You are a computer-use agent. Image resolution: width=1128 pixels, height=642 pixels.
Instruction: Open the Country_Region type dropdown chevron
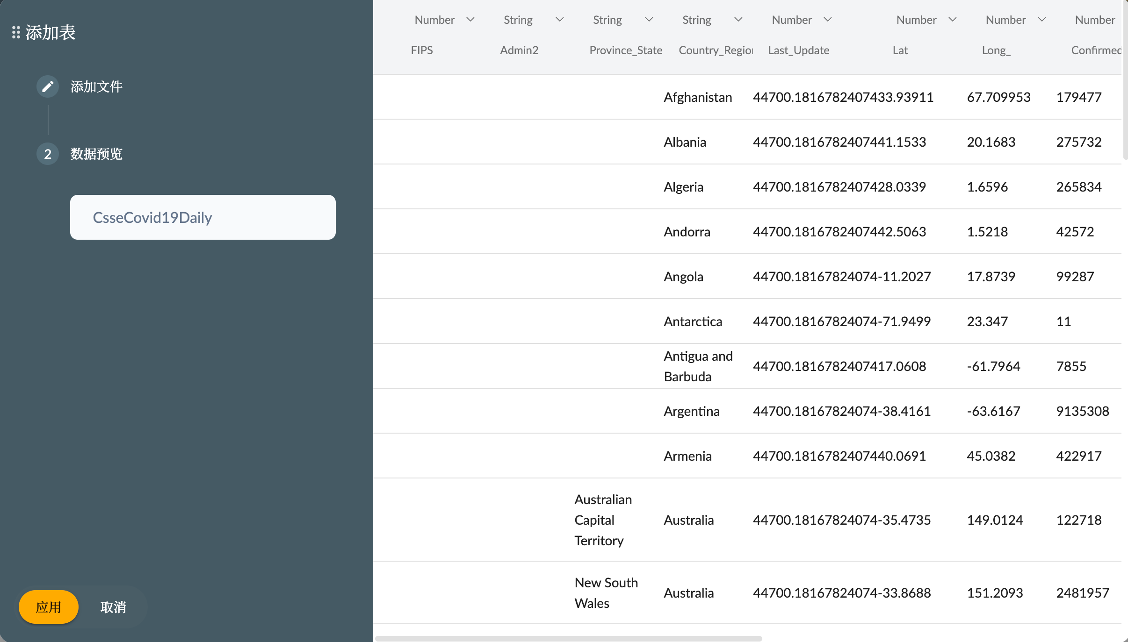(x=738, y=20)
